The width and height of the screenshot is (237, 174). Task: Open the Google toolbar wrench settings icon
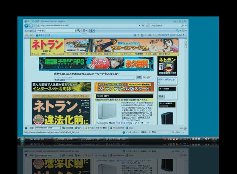(x=178, y=31)
